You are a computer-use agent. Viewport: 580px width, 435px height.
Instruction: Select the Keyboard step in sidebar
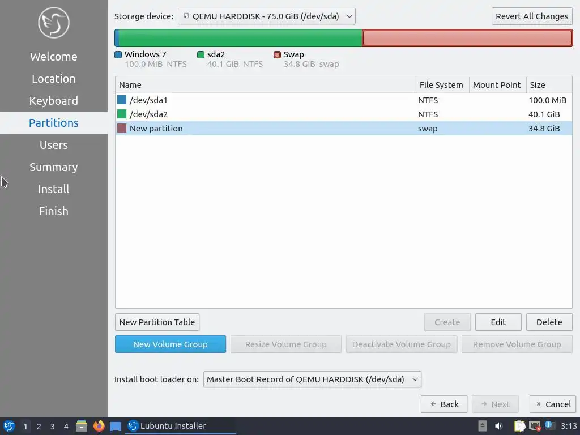pyautogui.click(x=54, y=101)
